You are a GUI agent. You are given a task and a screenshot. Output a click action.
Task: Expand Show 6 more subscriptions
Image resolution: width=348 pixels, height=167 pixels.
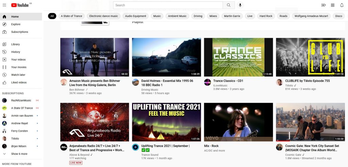point(19,154)
